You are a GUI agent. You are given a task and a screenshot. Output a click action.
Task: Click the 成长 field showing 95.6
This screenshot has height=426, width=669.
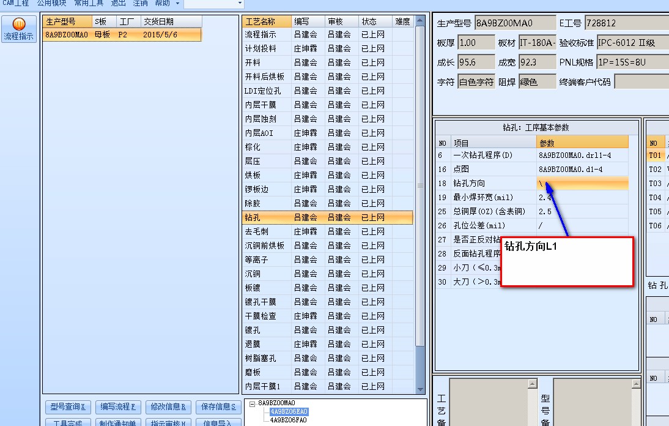tap(476, 62)
